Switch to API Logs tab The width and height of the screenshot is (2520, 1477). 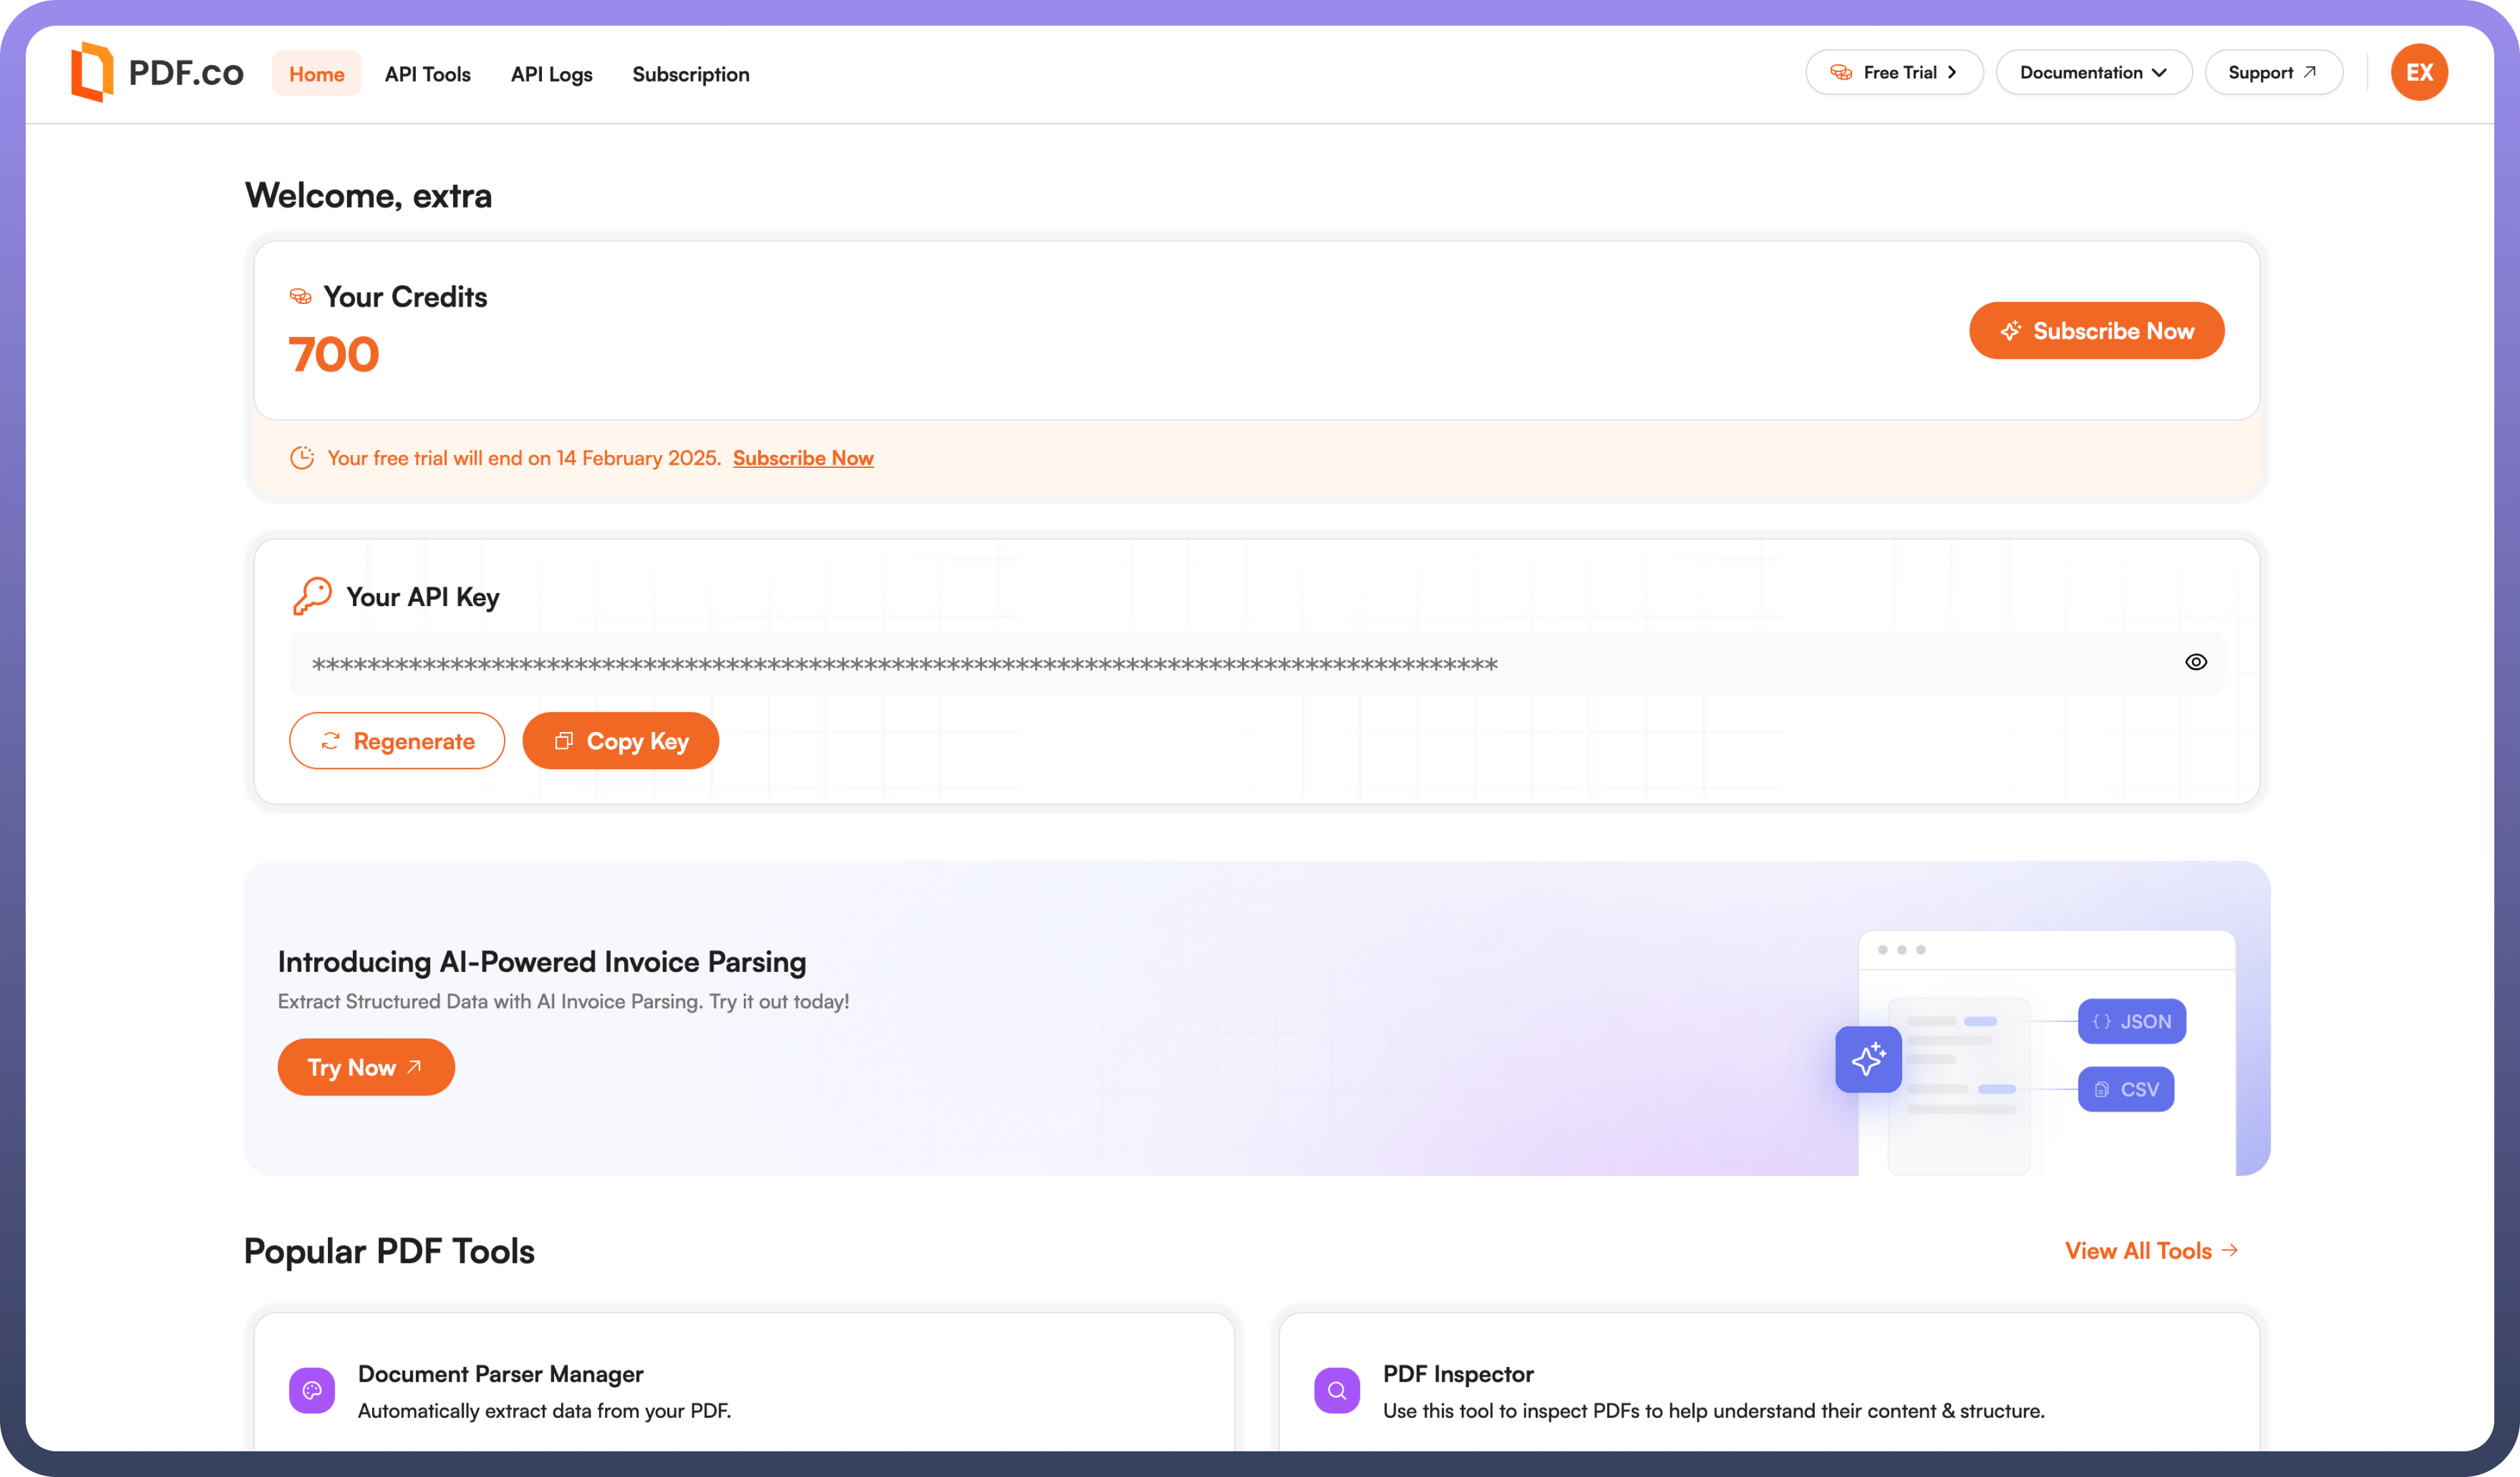pos(551,74)
